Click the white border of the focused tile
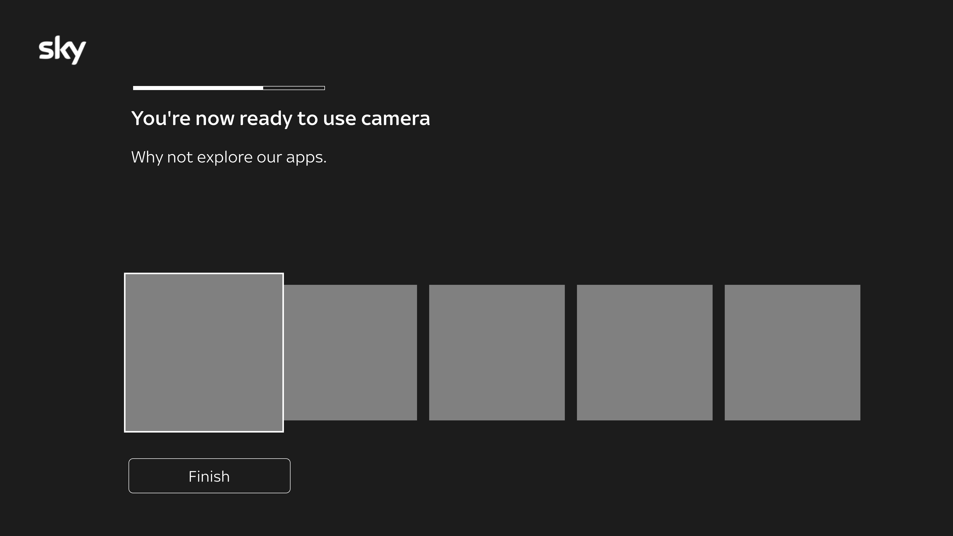Viewport: 953px width, 536px height. coord(204,274)
